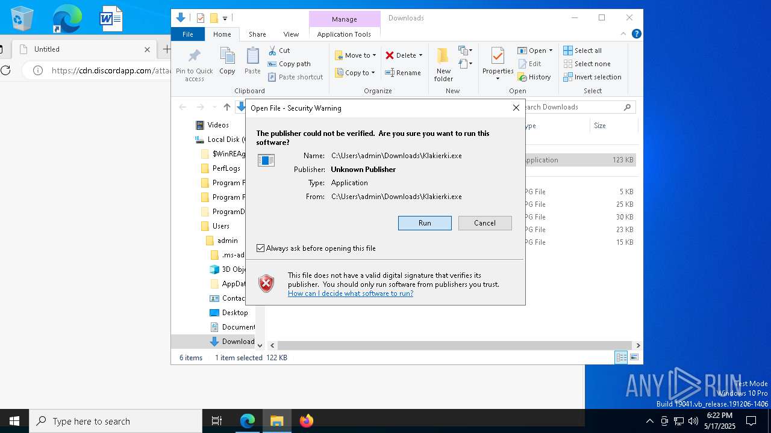771x433 pixels.
Task: Expand the Properties dropdown arrow
Action: point(498,79)
